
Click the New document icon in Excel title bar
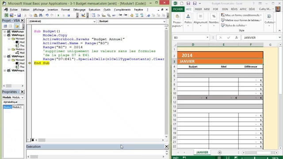182,4
